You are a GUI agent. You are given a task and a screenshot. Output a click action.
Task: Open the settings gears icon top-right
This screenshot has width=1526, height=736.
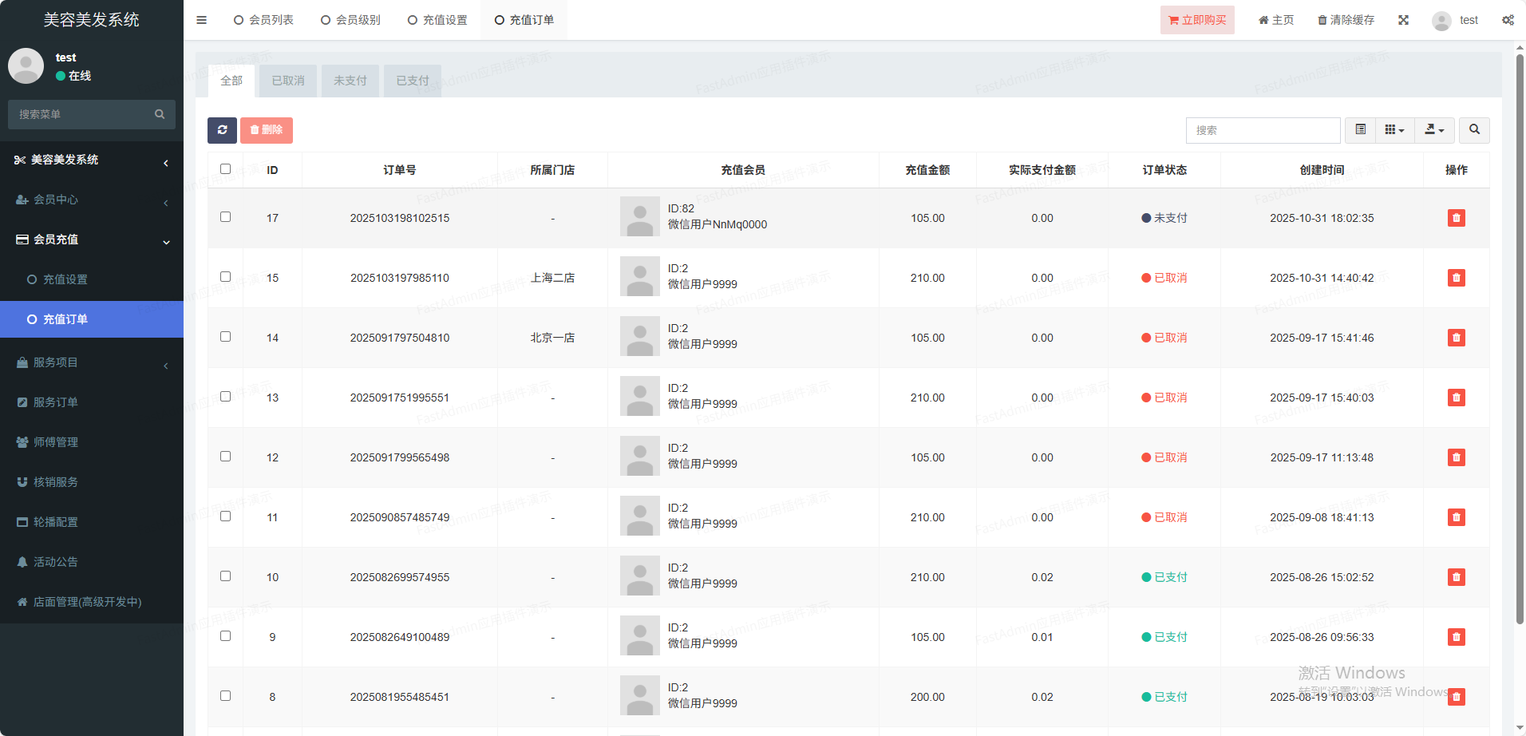pos(1508,20)
